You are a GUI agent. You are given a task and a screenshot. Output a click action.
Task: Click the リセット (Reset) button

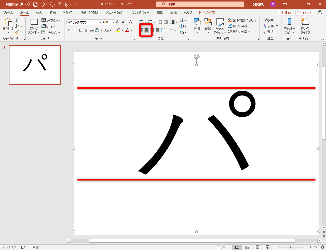(48, 26)
